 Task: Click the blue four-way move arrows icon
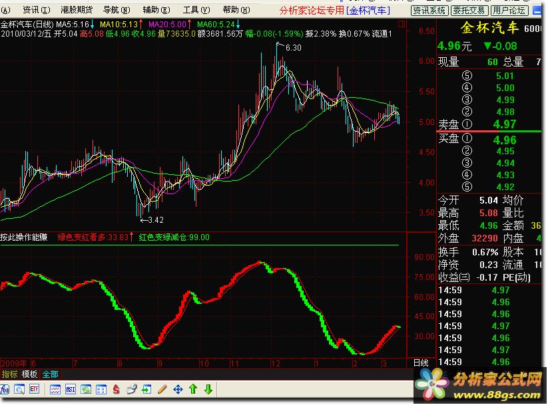(x=178, y=390)
